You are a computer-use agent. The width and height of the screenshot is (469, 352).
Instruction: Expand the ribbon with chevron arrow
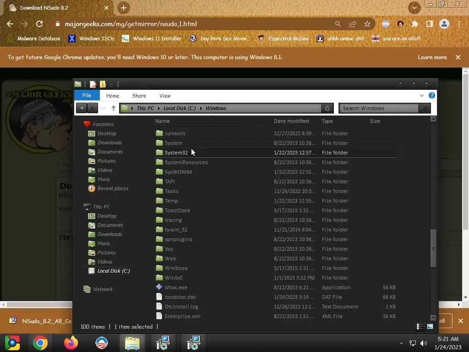(422, 95)
